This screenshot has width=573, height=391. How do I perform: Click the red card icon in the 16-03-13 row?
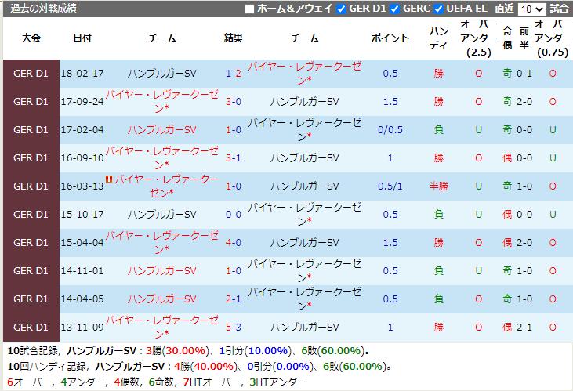108,179
